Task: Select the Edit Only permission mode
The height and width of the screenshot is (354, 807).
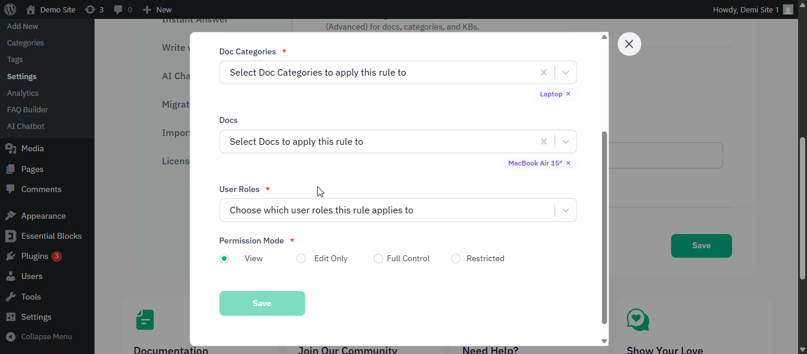Action: 301,258
